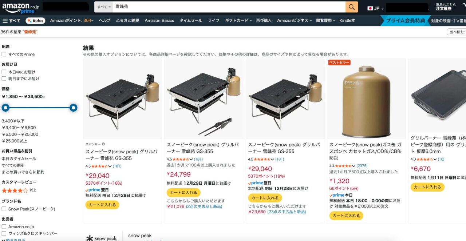The width and height of the screenshot is (466, 241).
Task: Expand the Amazonポイント dropdown
Action: click(x=72, y=21)
